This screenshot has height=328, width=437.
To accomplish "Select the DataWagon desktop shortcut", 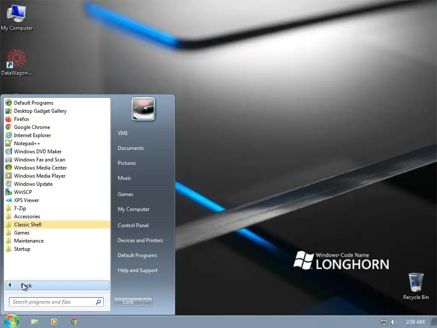I will pyautogui.click(x=16, y=63).
